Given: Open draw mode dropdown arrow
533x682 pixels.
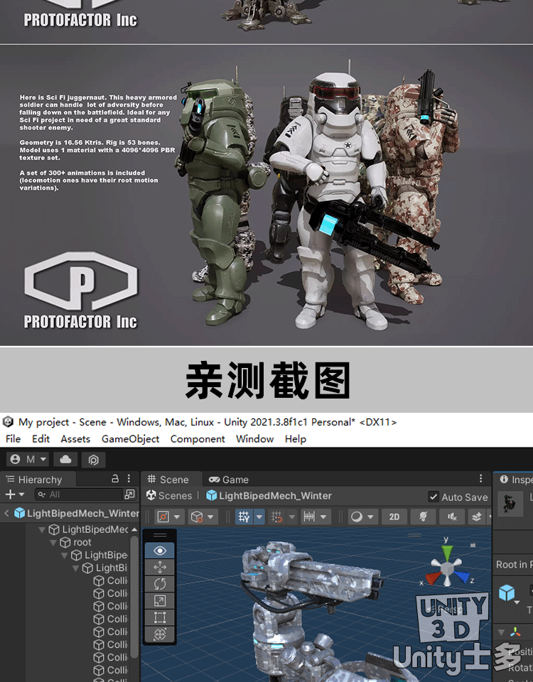Looking at the screenshot, I should coord(370,516).
